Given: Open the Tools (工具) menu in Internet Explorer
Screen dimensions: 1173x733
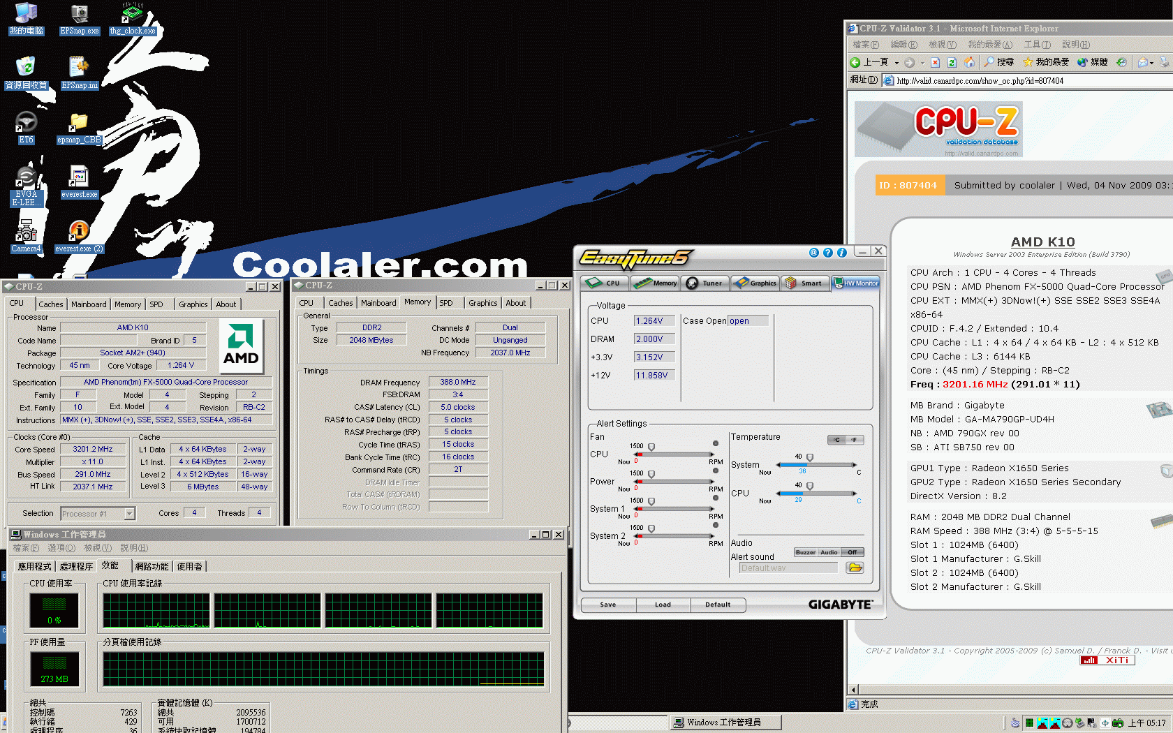Looking at the screenshot, I should click(1037, 45).
